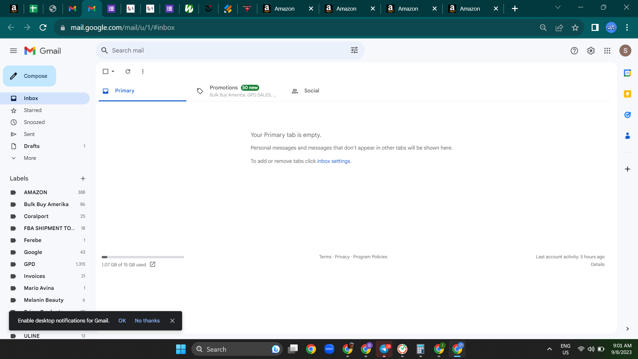Show hidden system tray icons chevron
Viewport: 638px width, 359px height.
[550, 349]
